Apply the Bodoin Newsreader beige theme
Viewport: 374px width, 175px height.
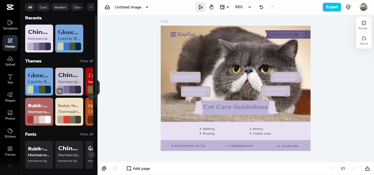point(69,112)
